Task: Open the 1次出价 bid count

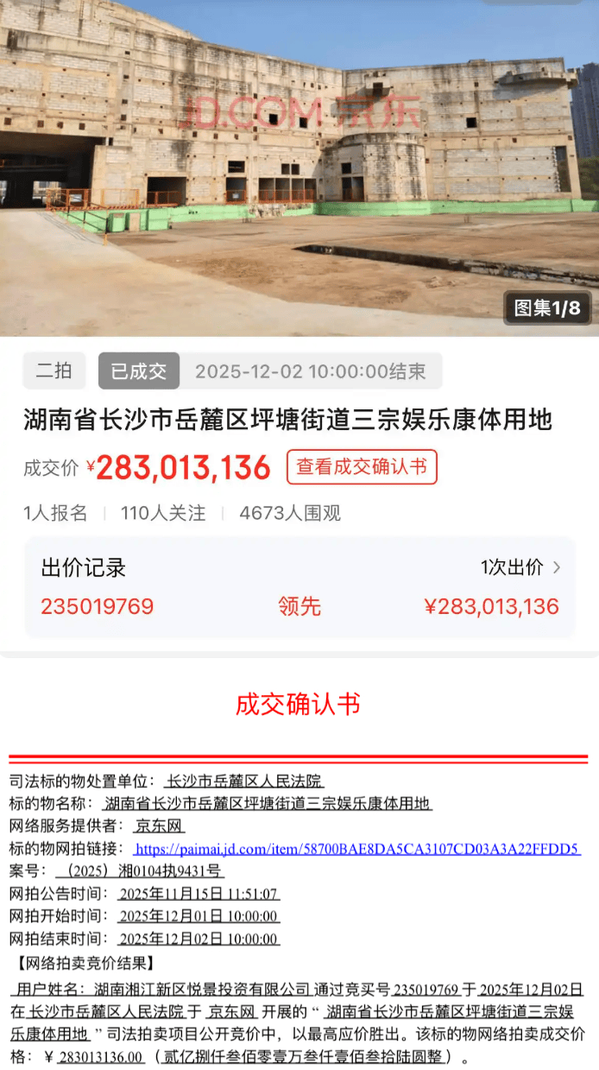Action: coord(512,567)
